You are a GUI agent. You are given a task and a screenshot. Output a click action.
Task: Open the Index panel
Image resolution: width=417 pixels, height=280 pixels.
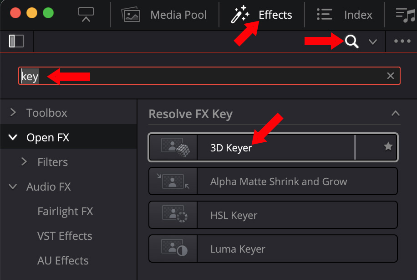click(345, 15)
